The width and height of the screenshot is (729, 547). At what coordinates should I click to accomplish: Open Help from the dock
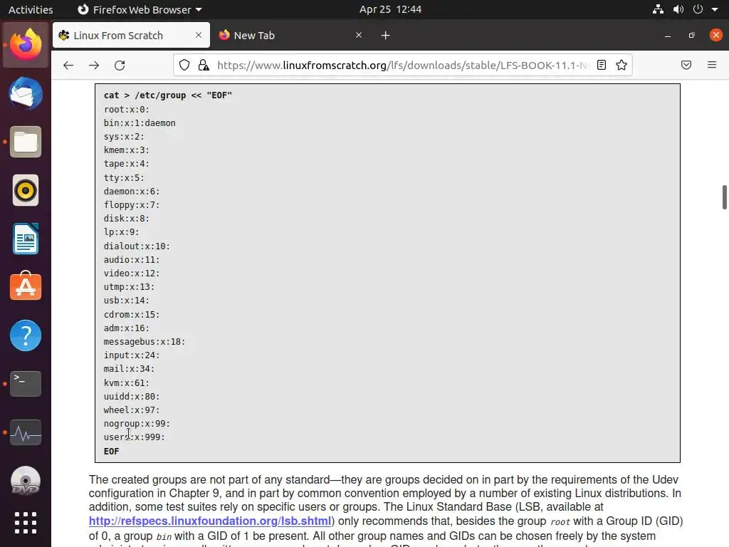tap(26, 335)
